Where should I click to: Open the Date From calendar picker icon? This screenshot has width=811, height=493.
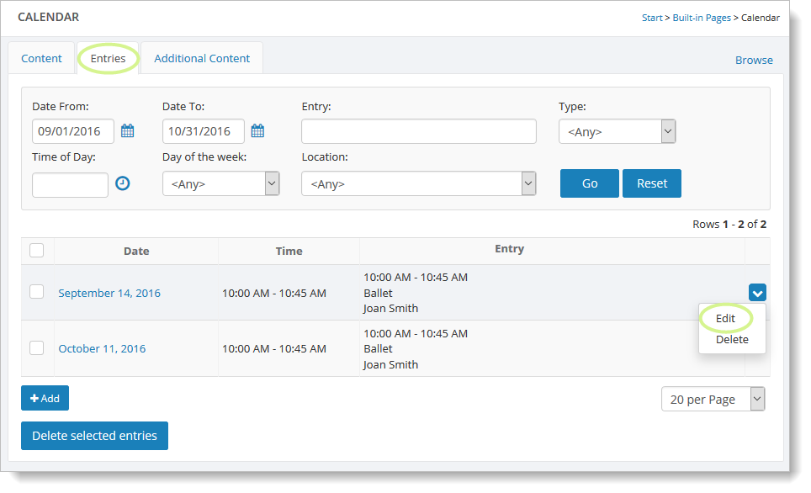pyautogui.click(x=128, y=131)
